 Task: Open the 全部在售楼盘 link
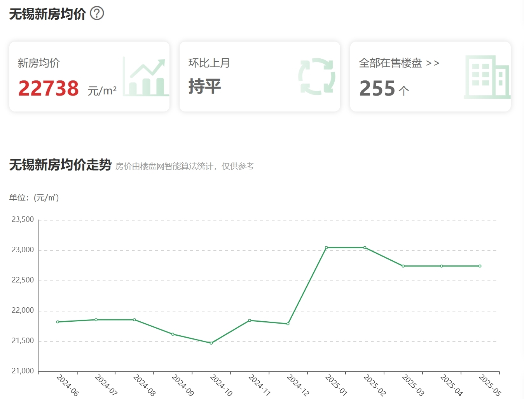[x=390, y=63]
